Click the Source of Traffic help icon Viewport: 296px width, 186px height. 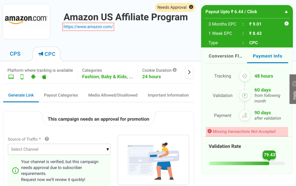tap(47, 139)
